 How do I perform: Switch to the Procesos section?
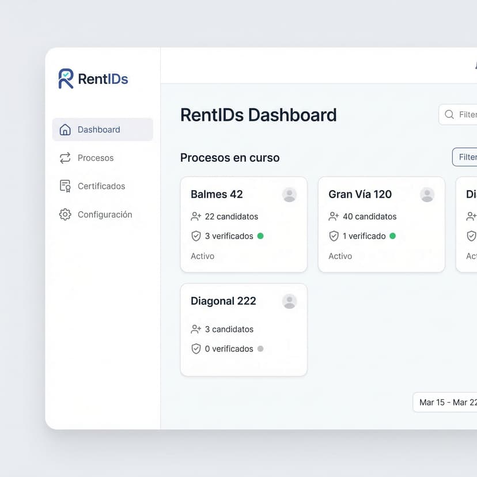(94, 157)
